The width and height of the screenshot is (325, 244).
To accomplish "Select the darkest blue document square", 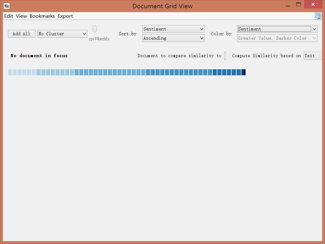I will [243, 72].
